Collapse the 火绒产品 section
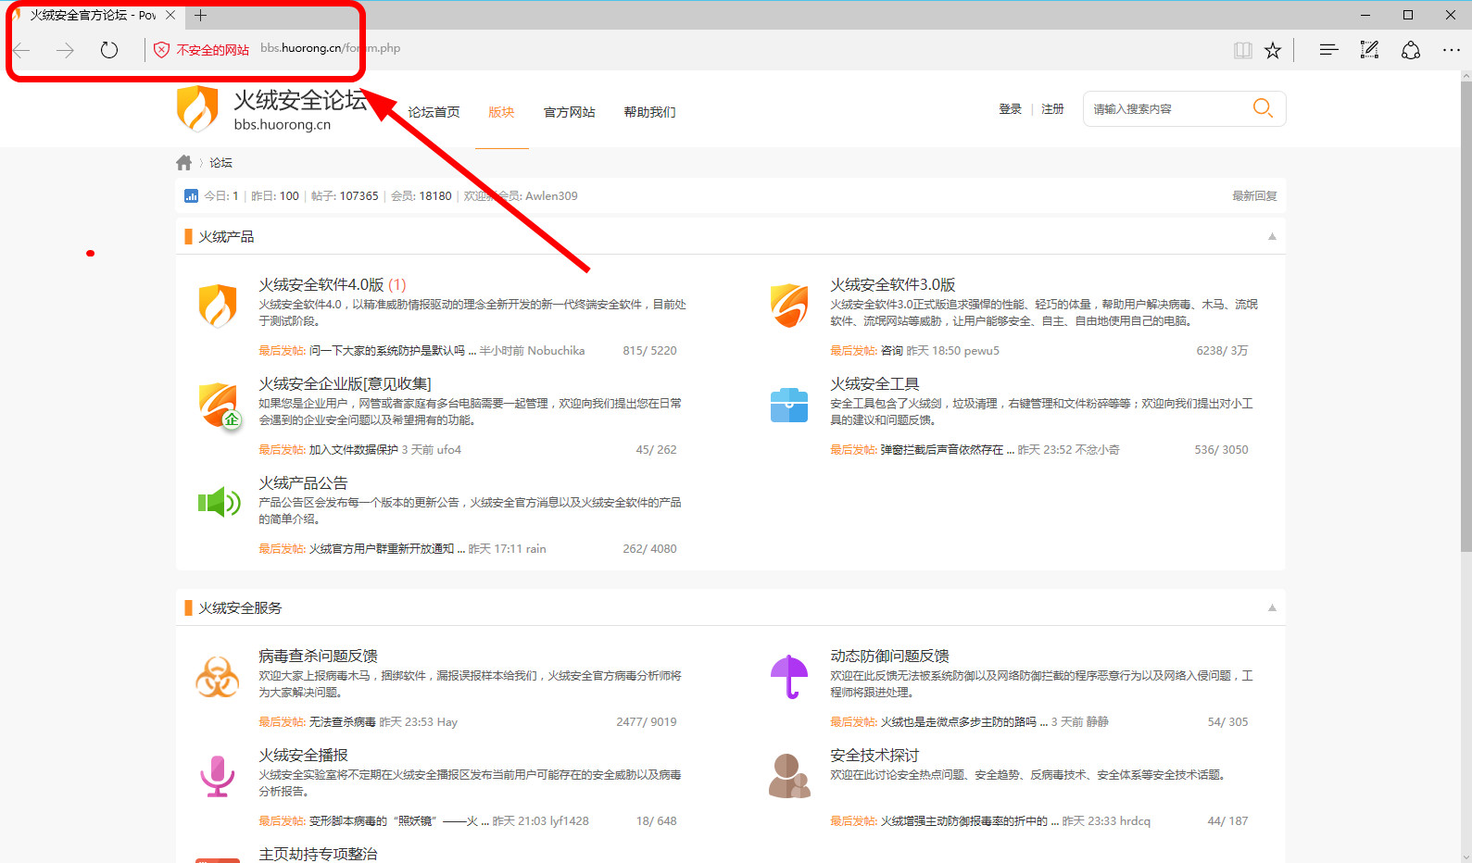 coord(1272,237)
